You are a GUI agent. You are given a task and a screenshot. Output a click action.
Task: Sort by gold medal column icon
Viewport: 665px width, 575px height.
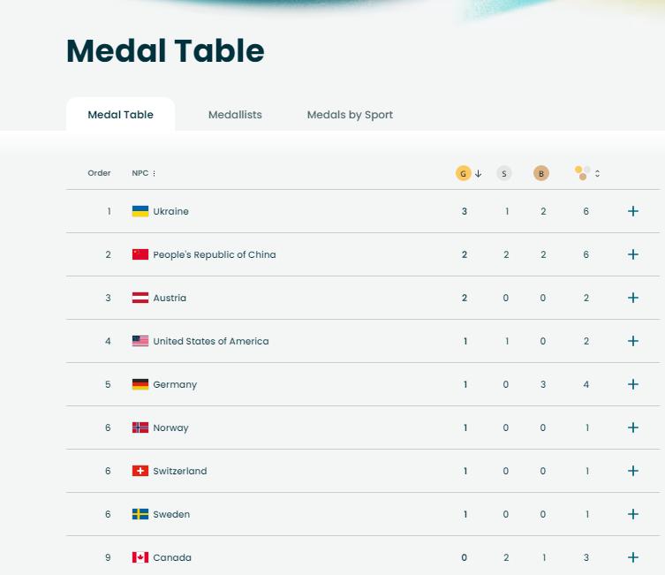[x=464, y=173]
